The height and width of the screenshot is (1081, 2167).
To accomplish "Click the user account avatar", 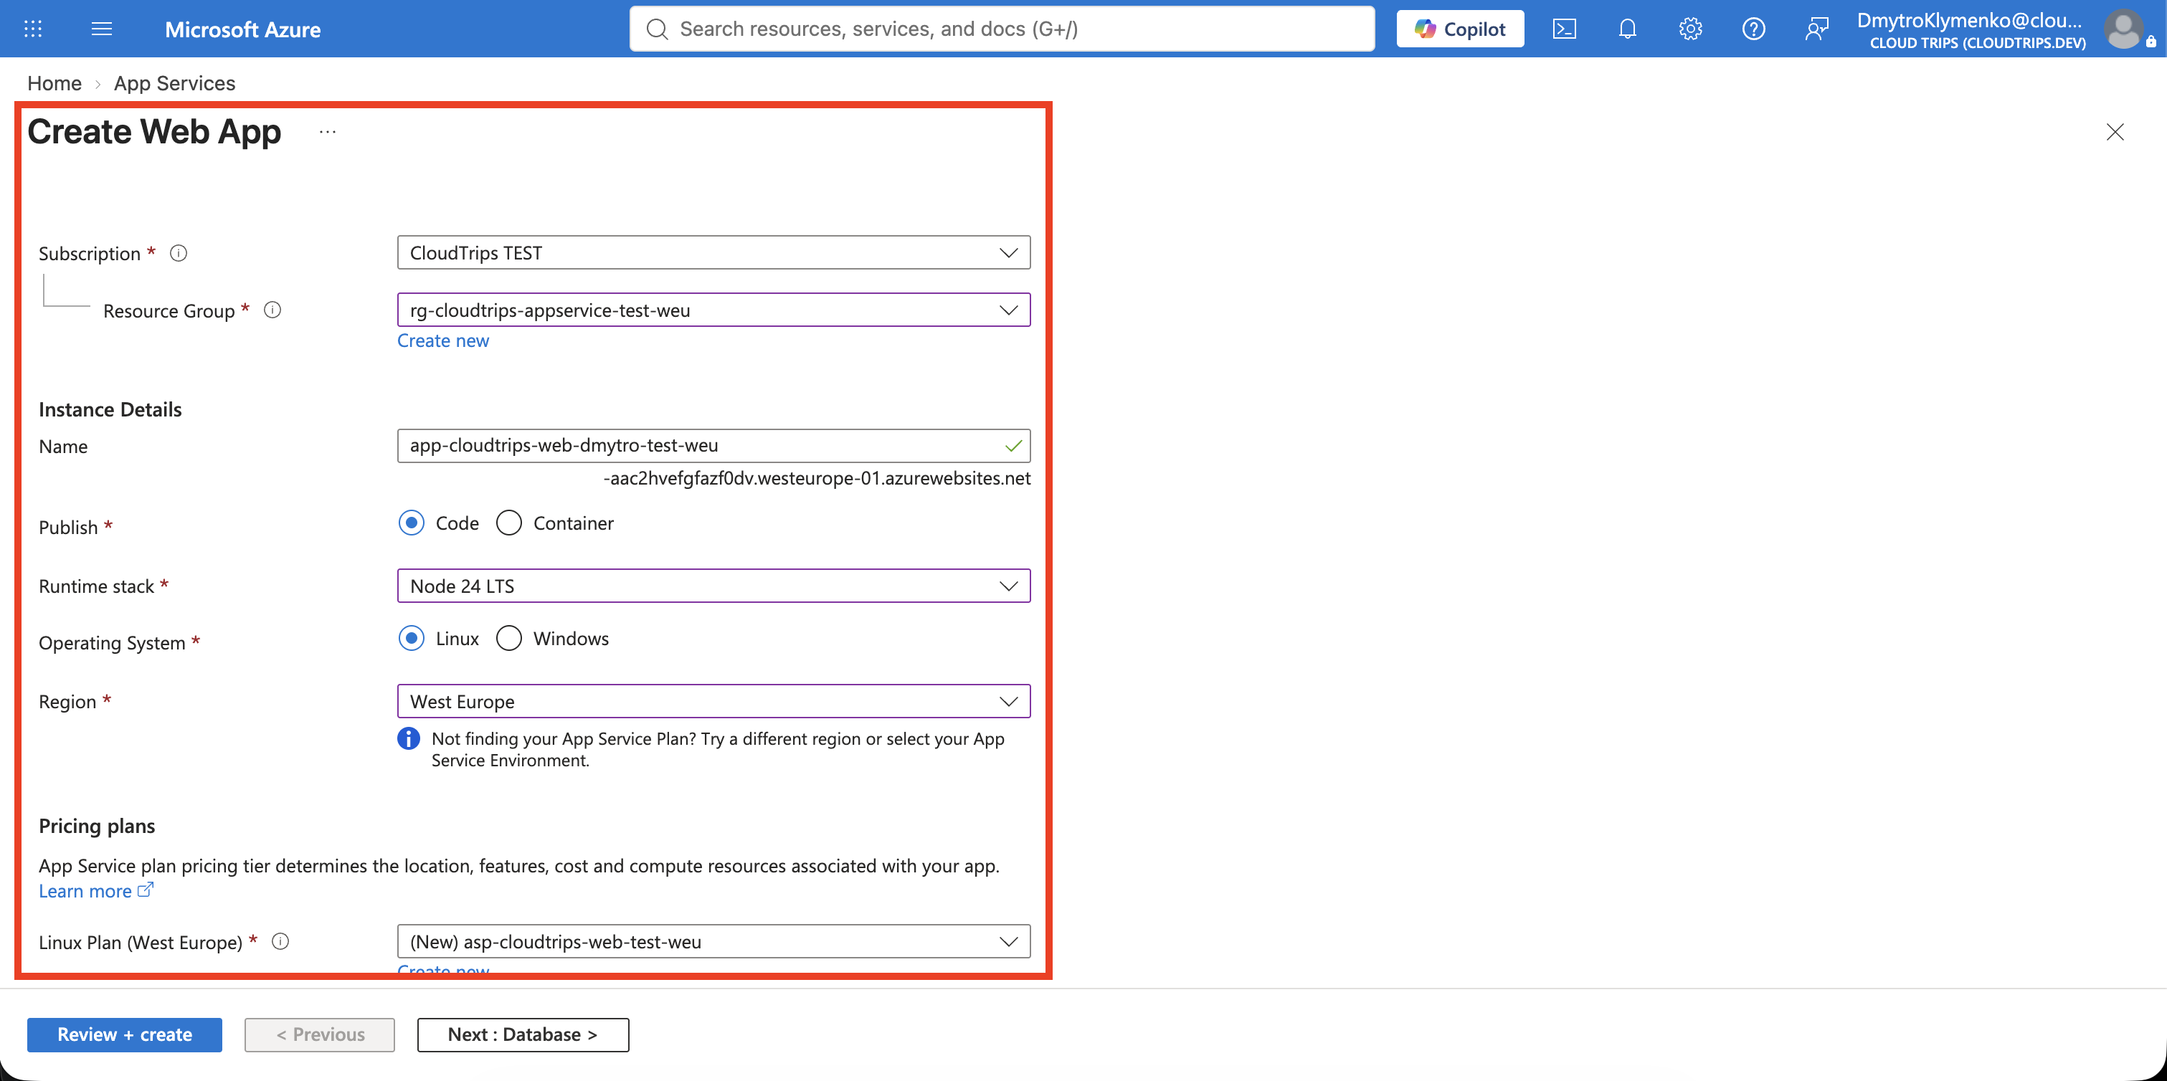I will (2123, 29).
